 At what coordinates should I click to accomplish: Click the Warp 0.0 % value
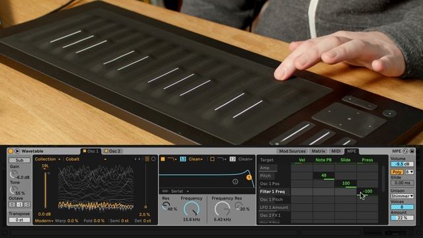coord(73,221)
